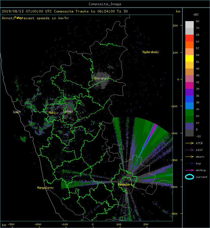Click the 'eburn' legend label

[x=200, y=157]
